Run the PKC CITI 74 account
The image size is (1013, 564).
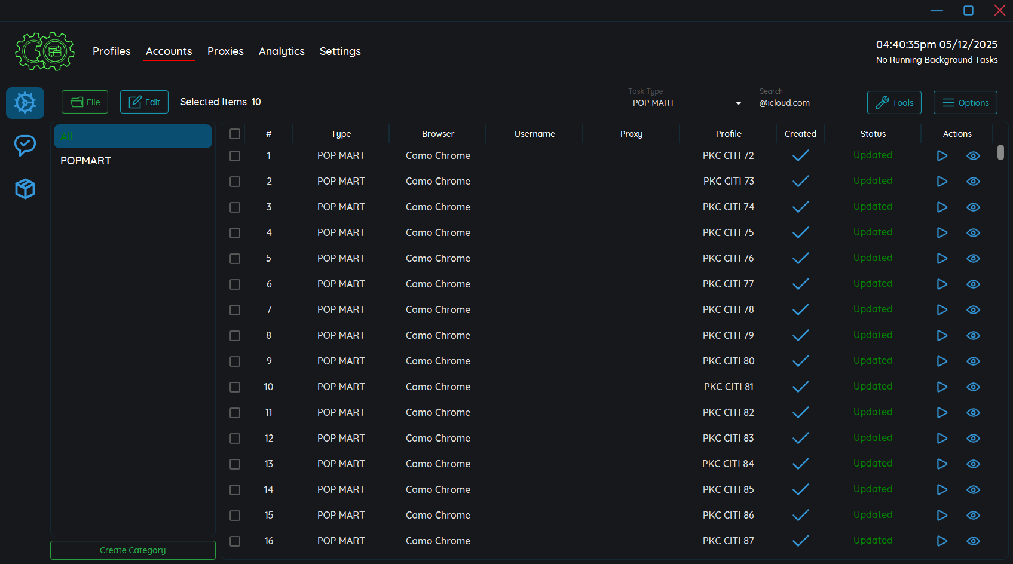pyautogui.click(x=942, y=207)
